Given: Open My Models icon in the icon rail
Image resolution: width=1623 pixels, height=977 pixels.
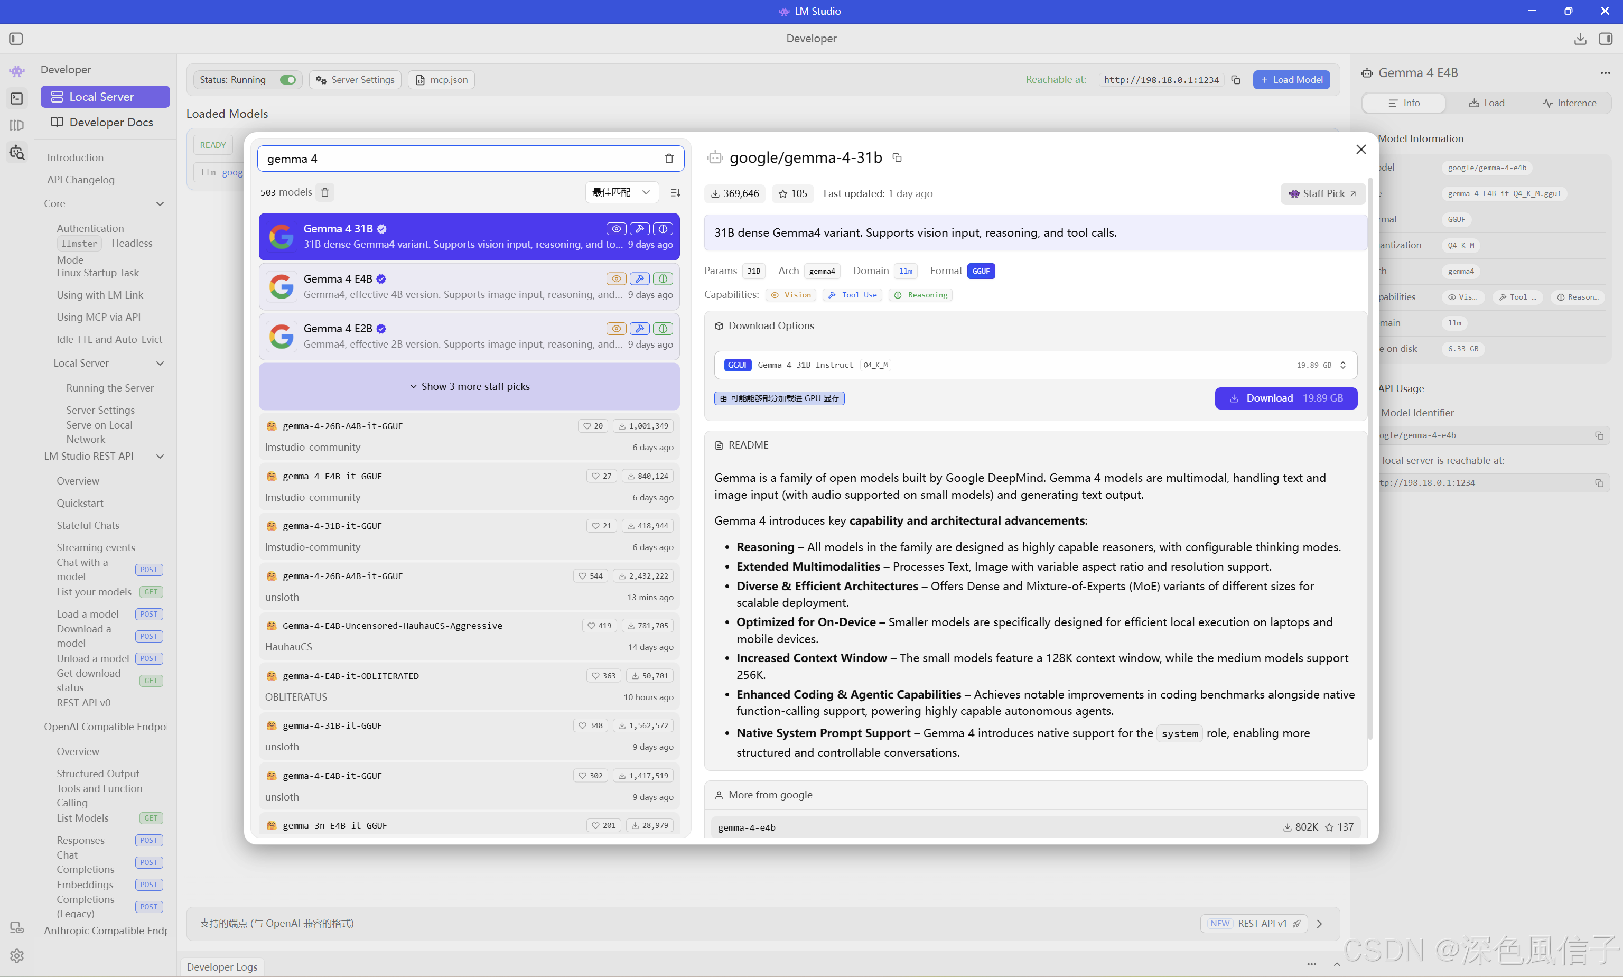Looking at the screenshot, I should 17,125.
